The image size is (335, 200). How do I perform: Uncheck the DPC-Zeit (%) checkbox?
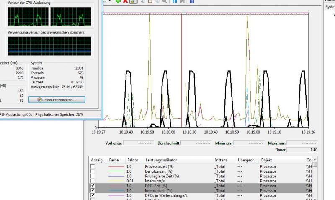coord(93,186)
